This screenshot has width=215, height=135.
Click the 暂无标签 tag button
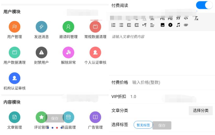(143, 125)
